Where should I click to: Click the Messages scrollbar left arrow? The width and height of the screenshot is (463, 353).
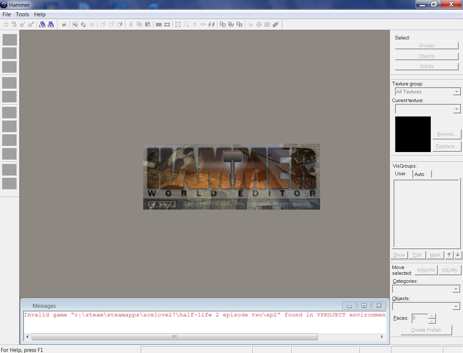(x=27, y=337)
